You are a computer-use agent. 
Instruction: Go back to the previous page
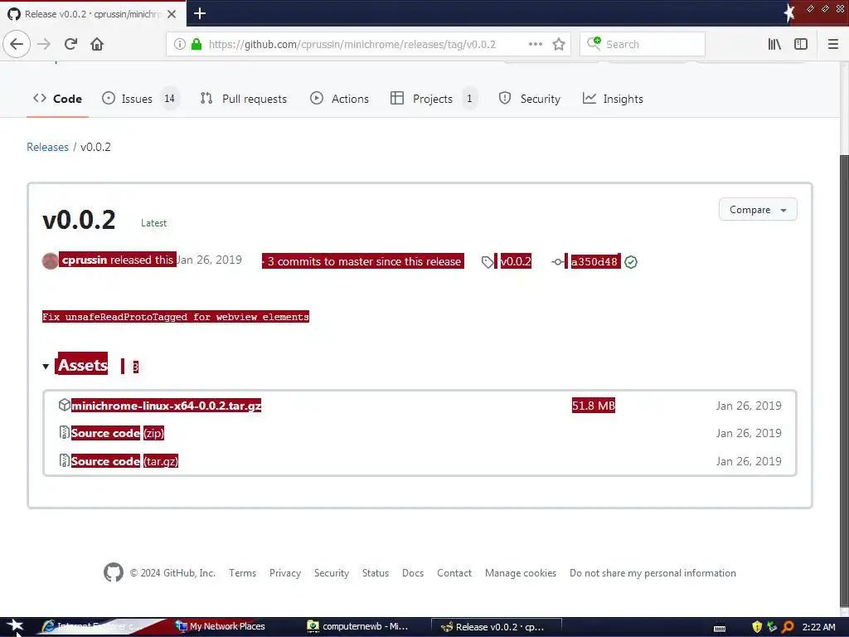pos(17,44)
